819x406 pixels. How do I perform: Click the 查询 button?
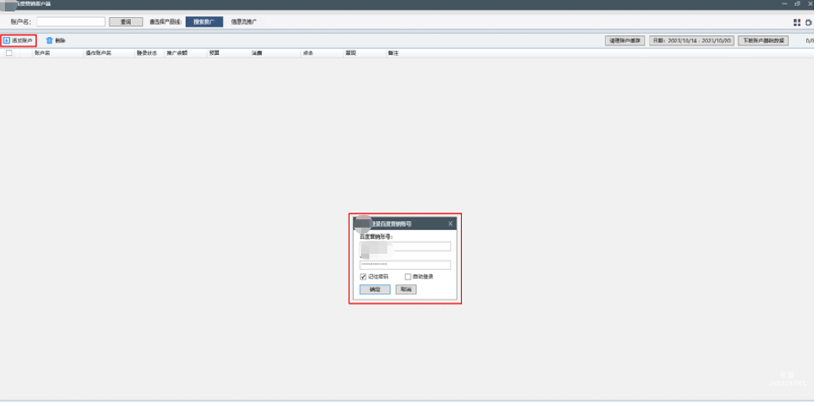(125, 22)
